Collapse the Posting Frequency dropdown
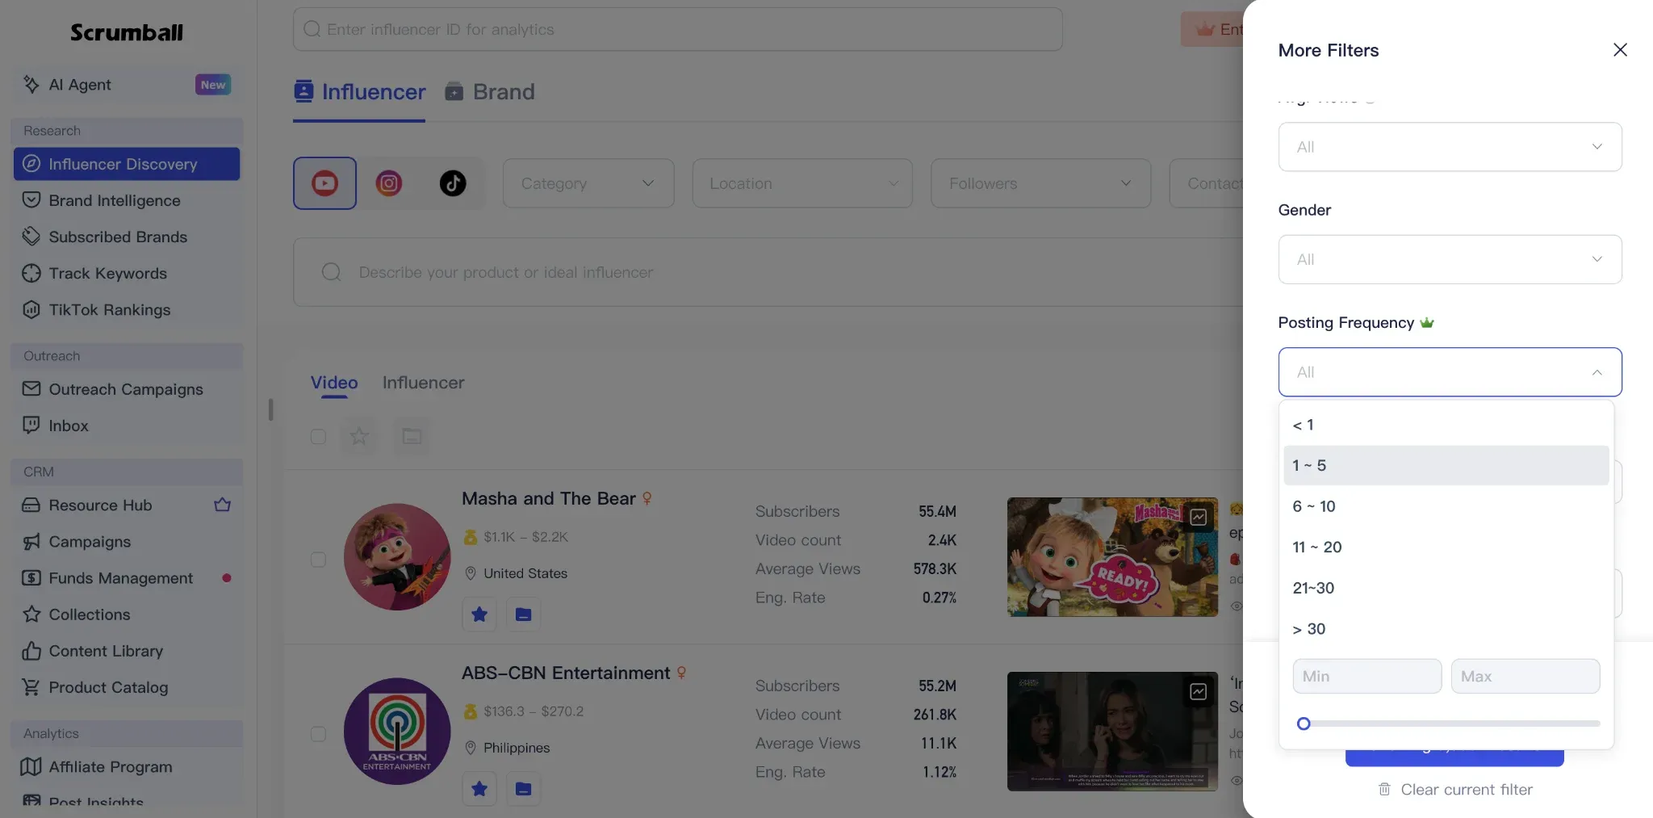The height and width of the screenshot is (818, 1653). coord(1450,372)
